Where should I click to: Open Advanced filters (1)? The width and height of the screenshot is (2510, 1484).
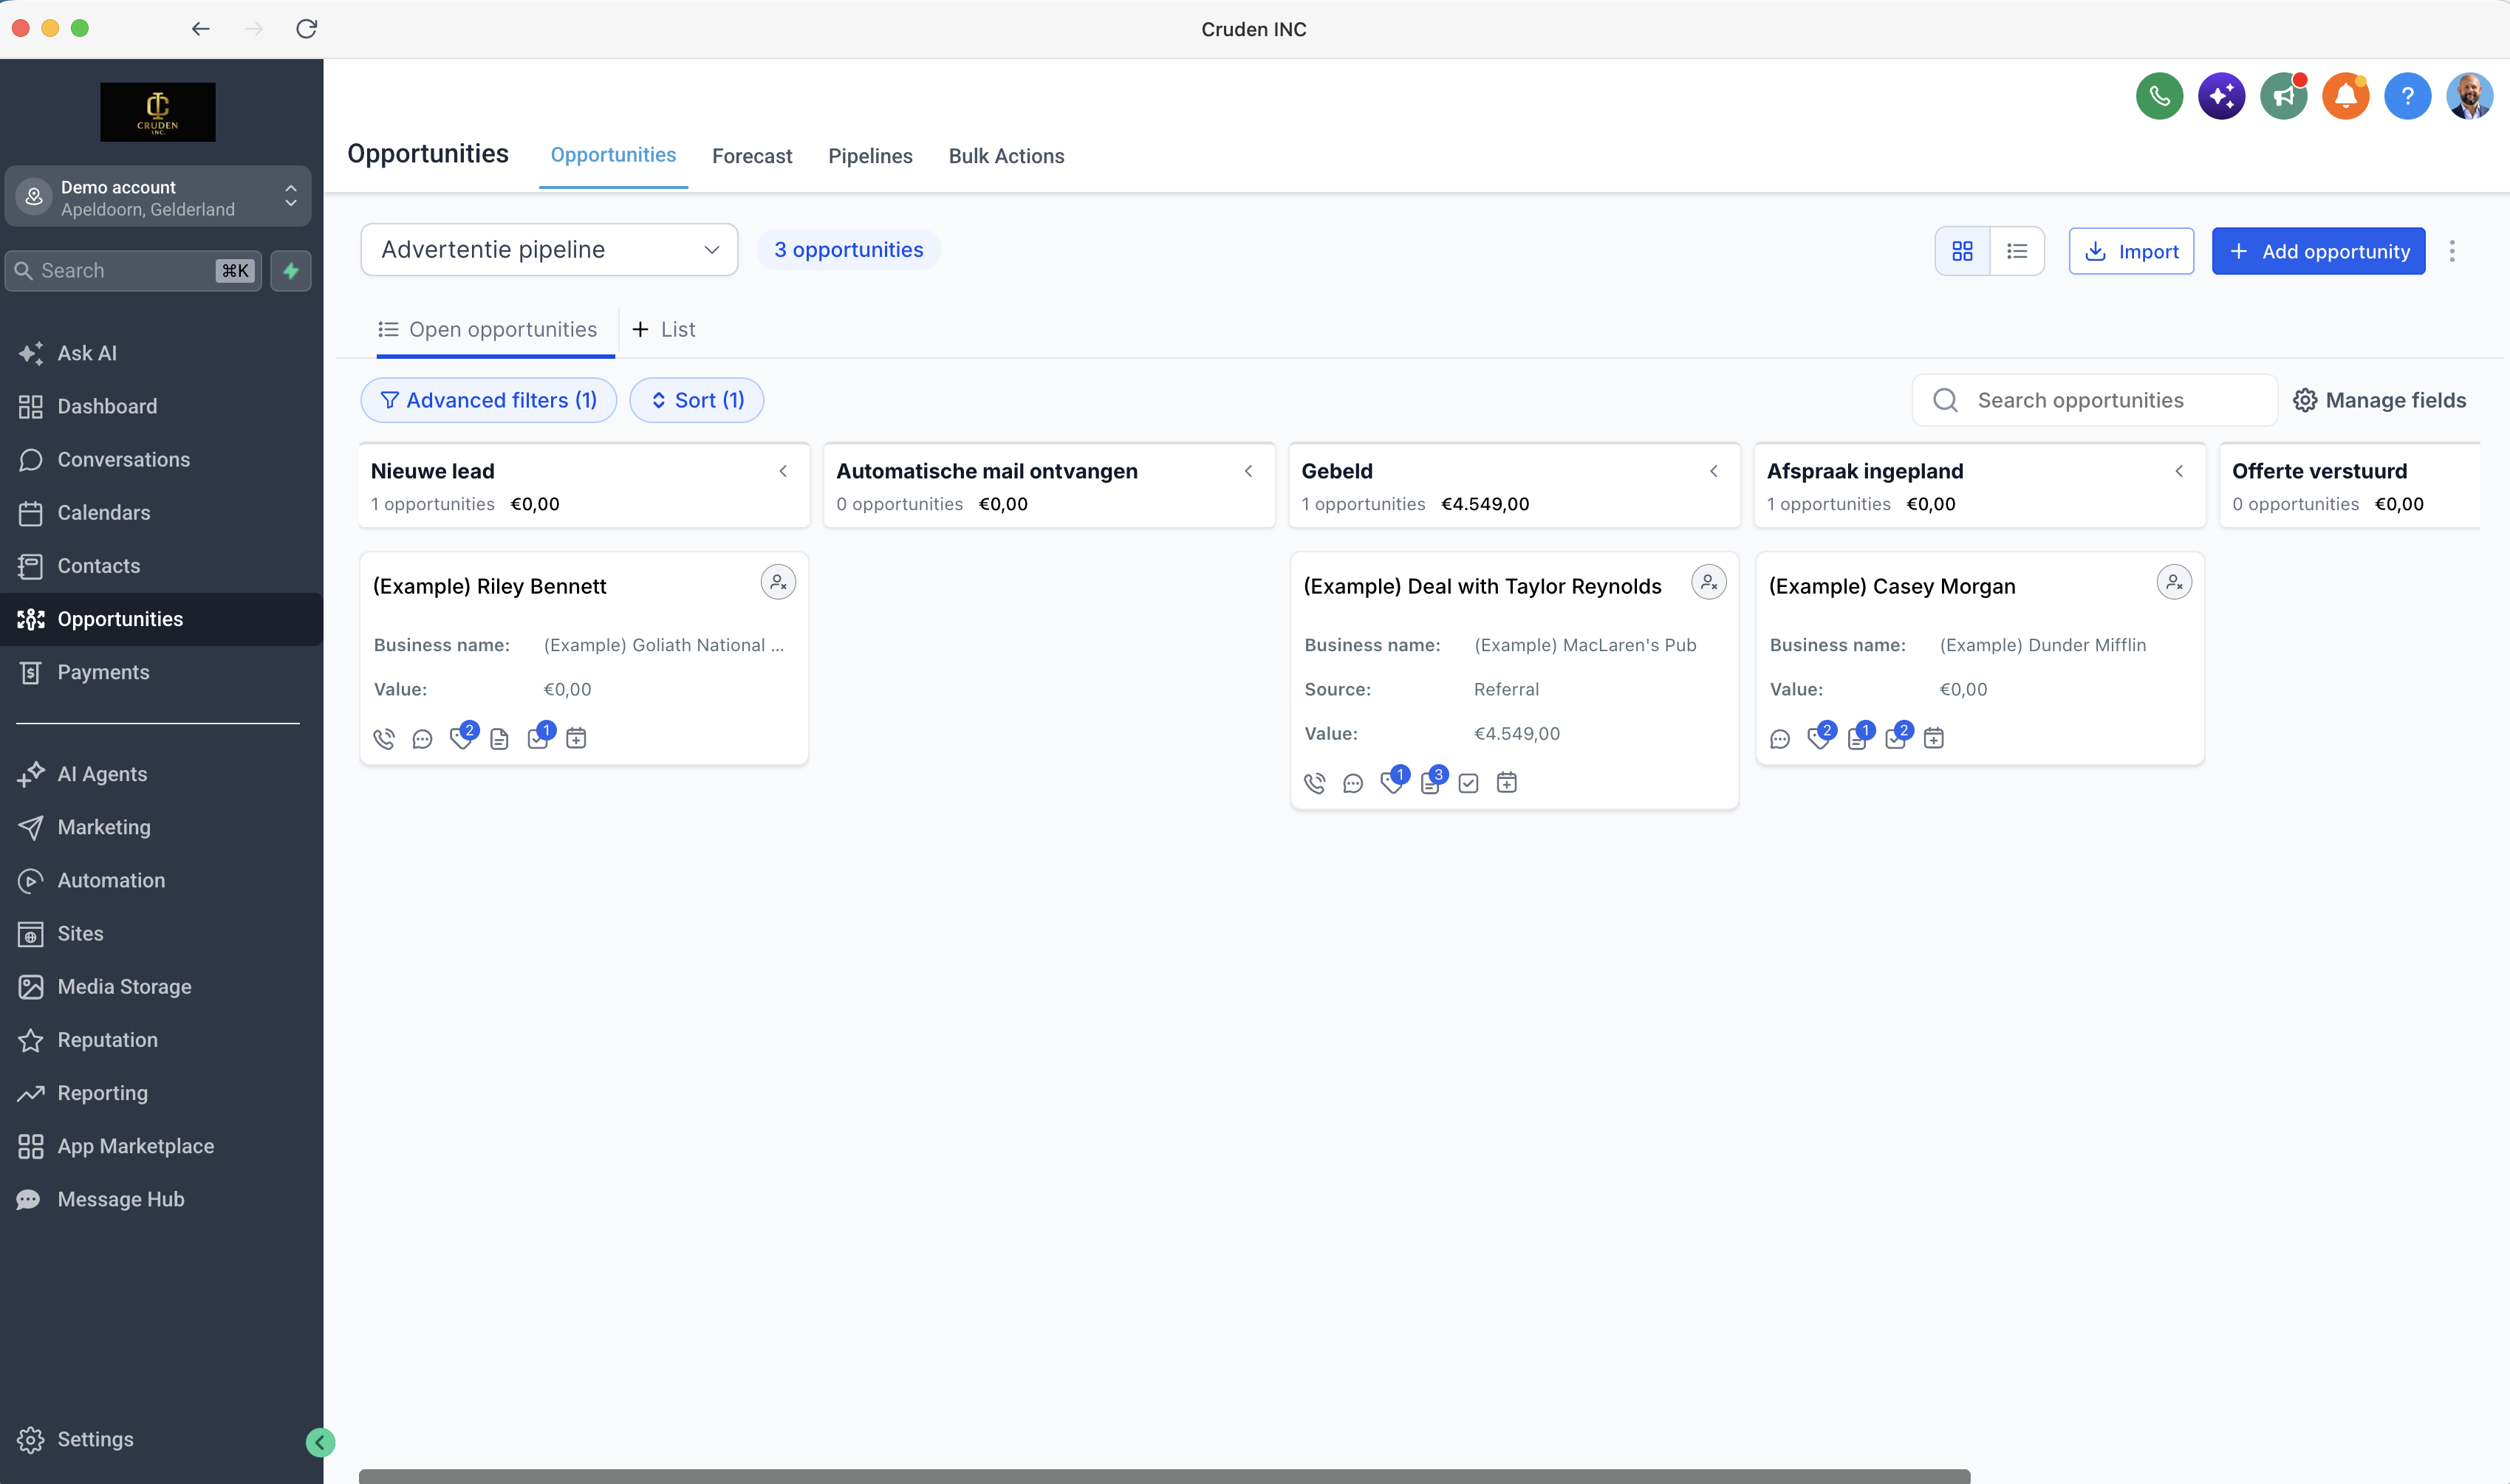coord(488,400)
